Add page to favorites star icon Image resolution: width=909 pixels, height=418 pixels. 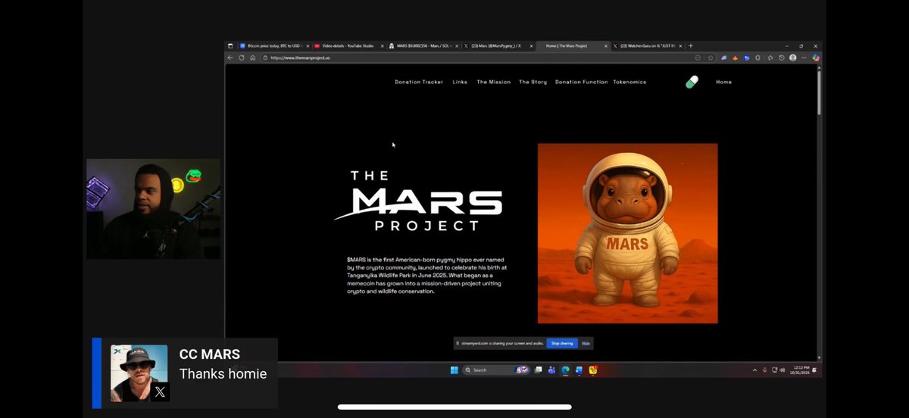click(711, 58)
